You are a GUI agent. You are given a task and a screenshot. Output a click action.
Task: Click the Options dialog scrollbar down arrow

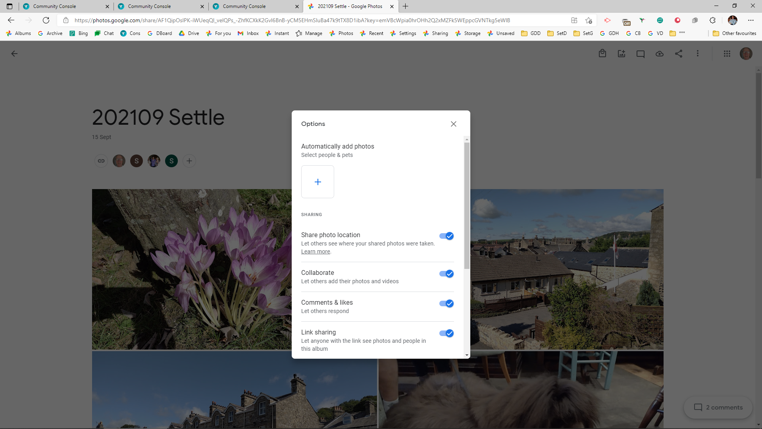[x=467, y=355]
